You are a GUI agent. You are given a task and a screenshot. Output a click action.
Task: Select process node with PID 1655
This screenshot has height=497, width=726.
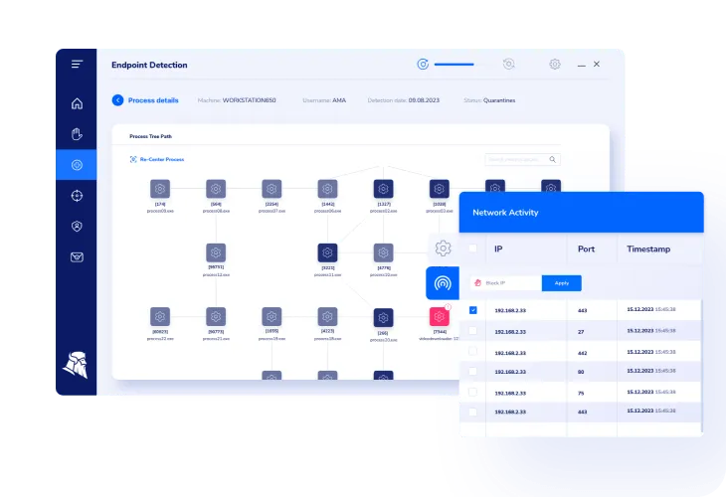pos(272,316)
